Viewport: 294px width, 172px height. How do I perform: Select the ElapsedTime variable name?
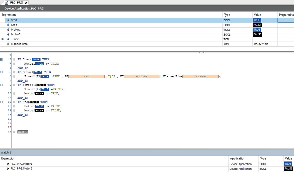coord(19,44)
